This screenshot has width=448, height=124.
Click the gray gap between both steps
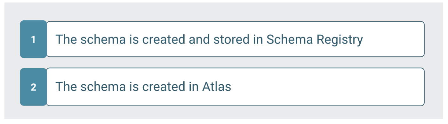(x=222, y=62)
